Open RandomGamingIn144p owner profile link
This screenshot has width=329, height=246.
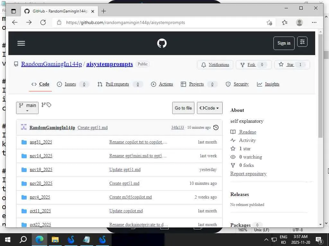(x=51, y=64)
